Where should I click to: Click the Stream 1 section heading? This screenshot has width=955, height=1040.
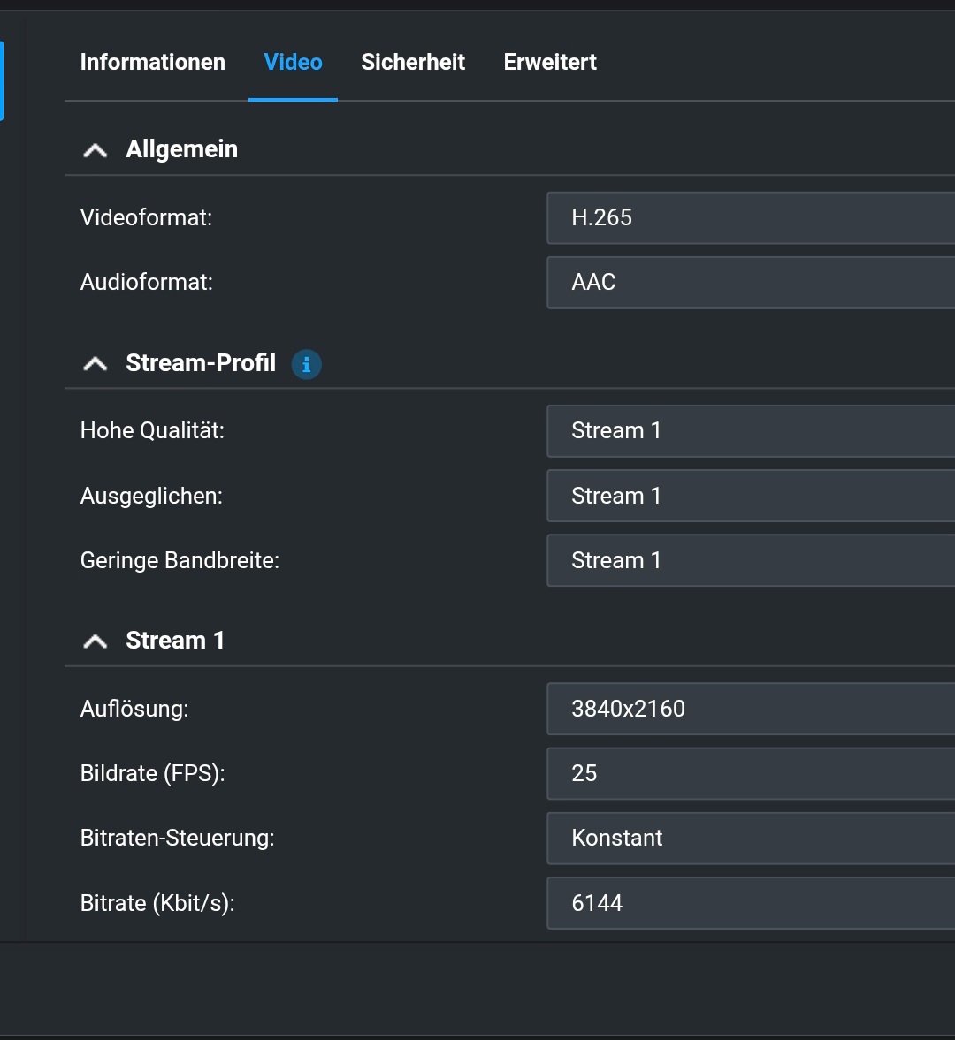coord(175,641)
